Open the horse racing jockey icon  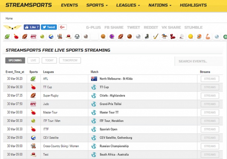click(164, 36)
